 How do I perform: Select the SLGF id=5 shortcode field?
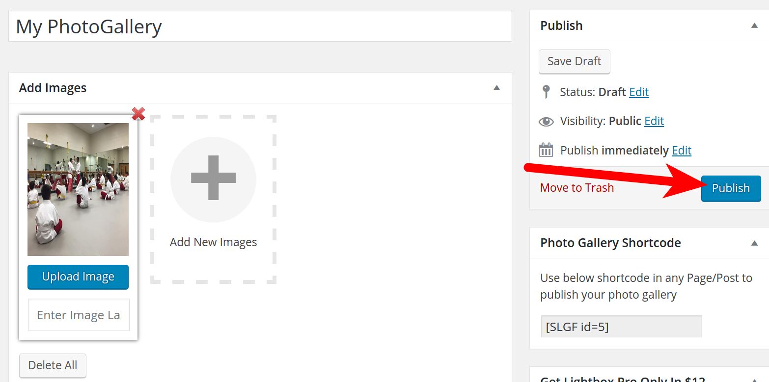click(x=621, y=327)
